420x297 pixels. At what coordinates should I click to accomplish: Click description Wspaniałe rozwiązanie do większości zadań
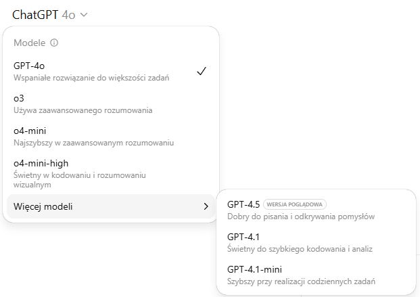pyautogui.click(x=91, y=78)
